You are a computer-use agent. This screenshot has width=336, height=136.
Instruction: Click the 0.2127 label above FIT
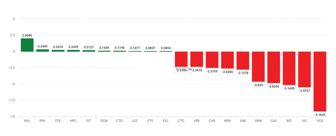pos(89,47)
